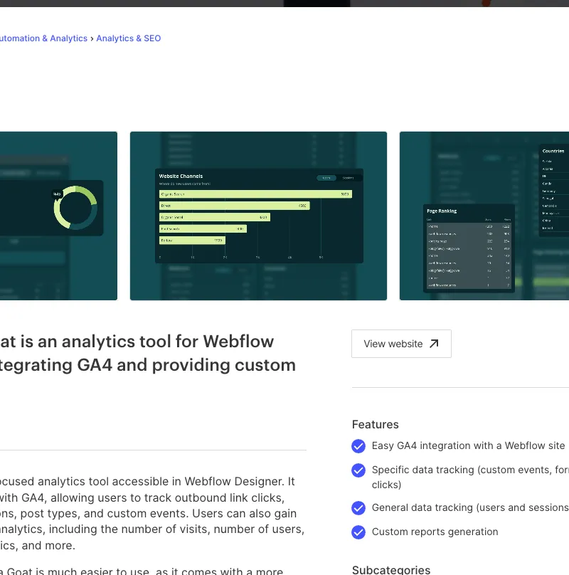The height and width of the screenshot is (575, 569).
Task: Click the 'analytics tool for Webflow' headline
Action: tap(147, 353)
